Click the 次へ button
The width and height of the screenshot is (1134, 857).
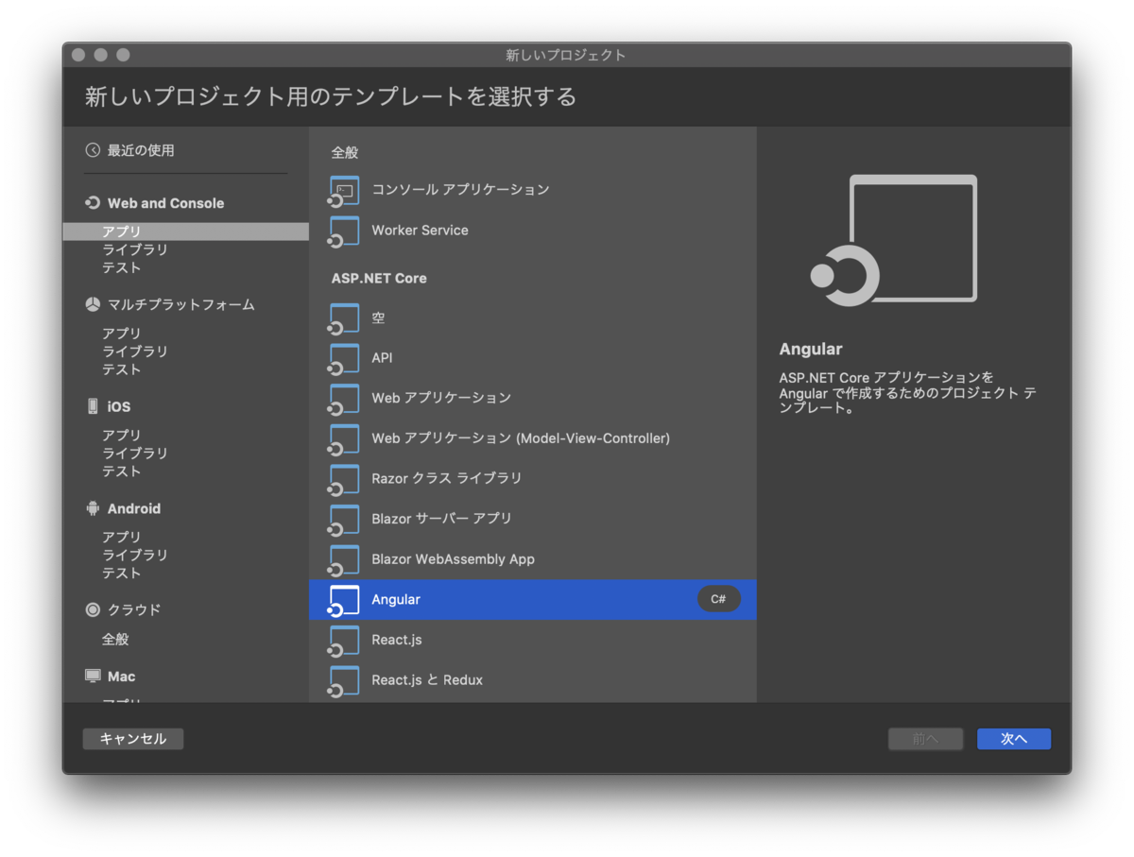pos(1014,739)
